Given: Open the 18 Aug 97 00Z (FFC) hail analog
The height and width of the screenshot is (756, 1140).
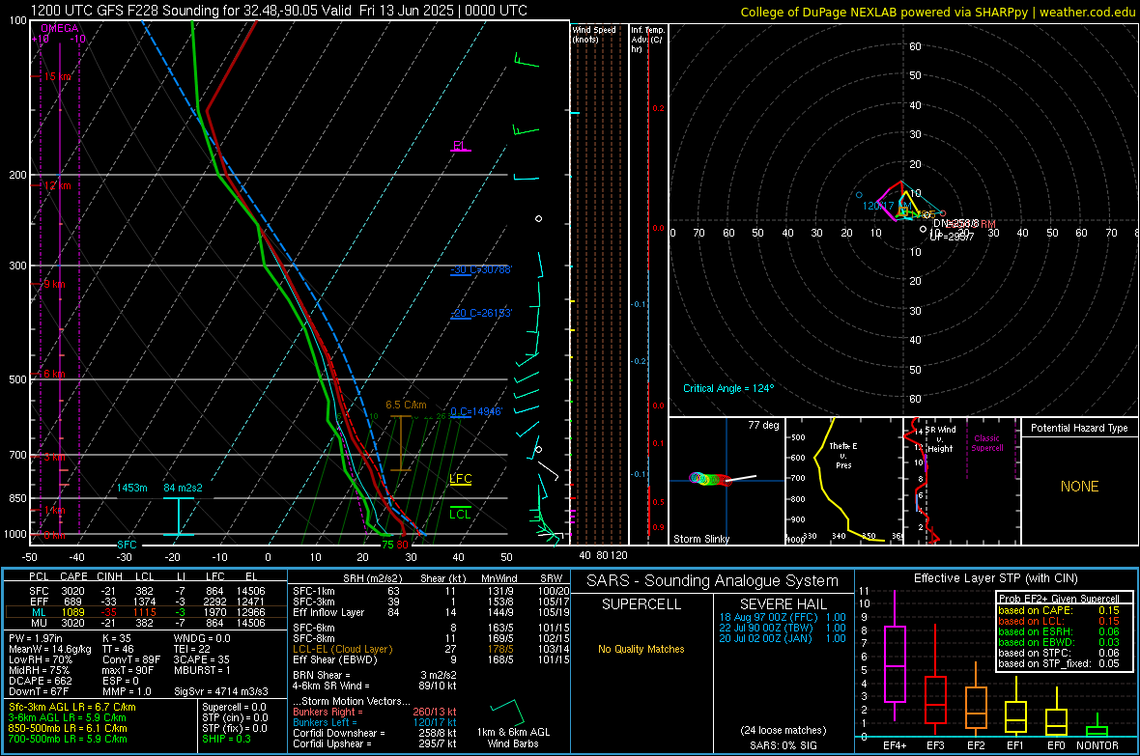Looking at the screenshot, I should pos(783,617).
